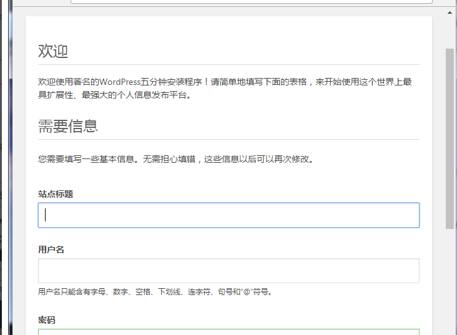Click the 需要信息 heading
457x335 pixels.
point(68,126)
